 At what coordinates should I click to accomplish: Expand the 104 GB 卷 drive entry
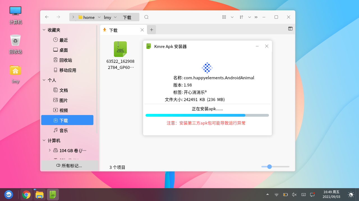[50, 150]
